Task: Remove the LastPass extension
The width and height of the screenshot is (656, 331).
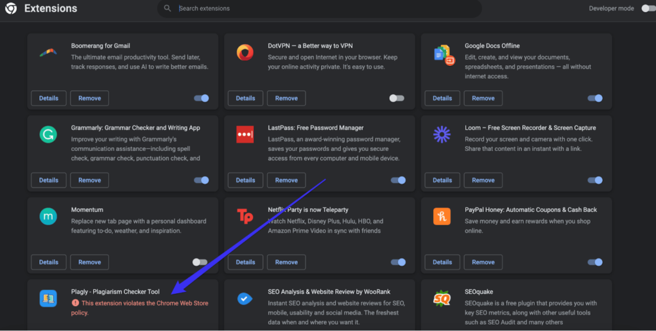Action: click(286, 180)
